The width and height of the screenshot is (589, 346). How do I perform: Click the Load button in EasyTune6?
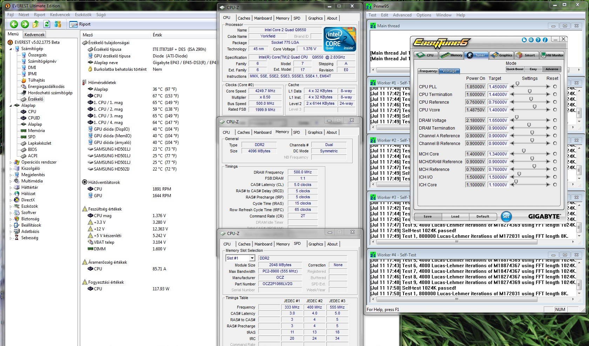(x=455, y=216)
